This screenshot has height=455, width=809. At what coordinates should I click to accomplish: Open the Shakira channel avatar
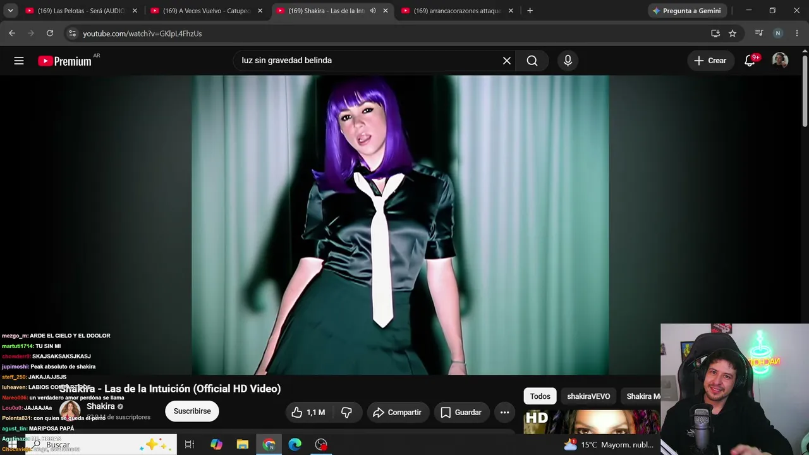pyautogui.click(x=70, y=411)
